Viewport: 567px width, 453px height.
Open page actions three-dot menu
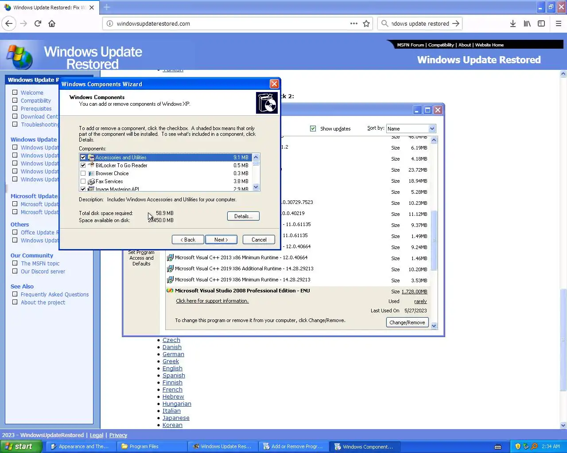click(354, 23)
